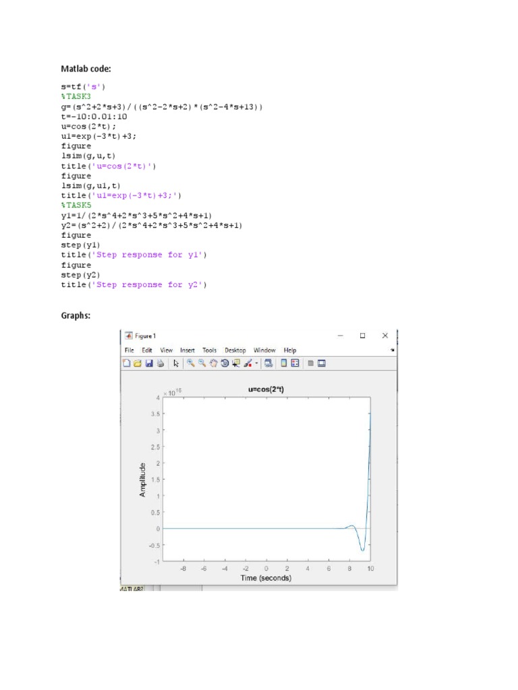Viewport: 518px width, 690px height.
Task: Click the MATLAB icon in Figure 1 title bar
Action: click(x=129, y=336)
